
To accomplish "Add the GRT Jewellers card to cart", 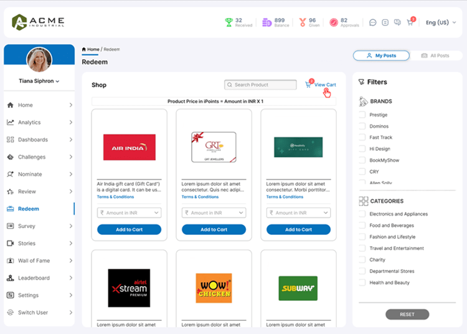I will click(214, 229).
